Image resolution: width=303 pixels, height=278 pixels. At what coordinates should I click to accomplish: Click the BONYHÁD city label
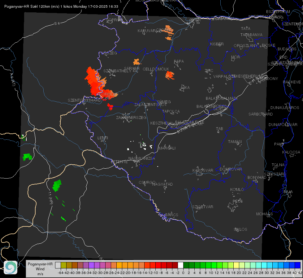point(257,178)
